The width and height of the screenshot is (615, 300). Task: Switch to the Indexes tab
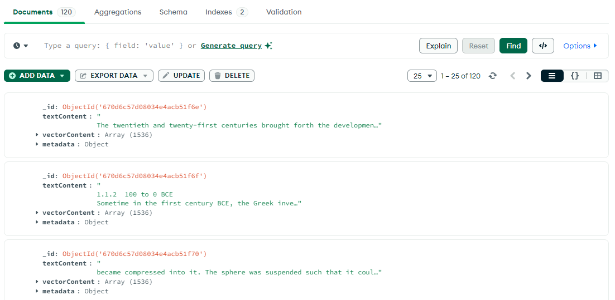click(227, 12)
